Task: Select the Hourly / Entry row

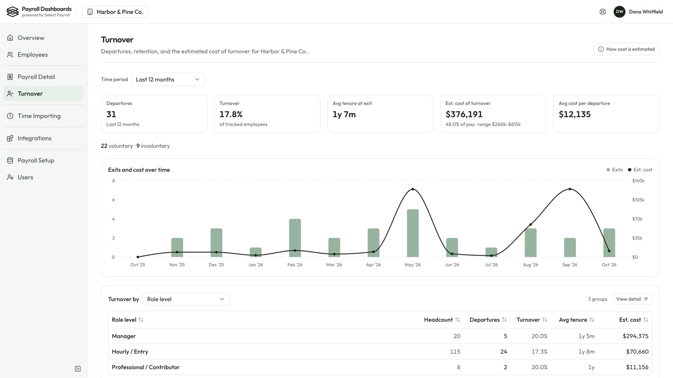Action: [x=380, y=352]
